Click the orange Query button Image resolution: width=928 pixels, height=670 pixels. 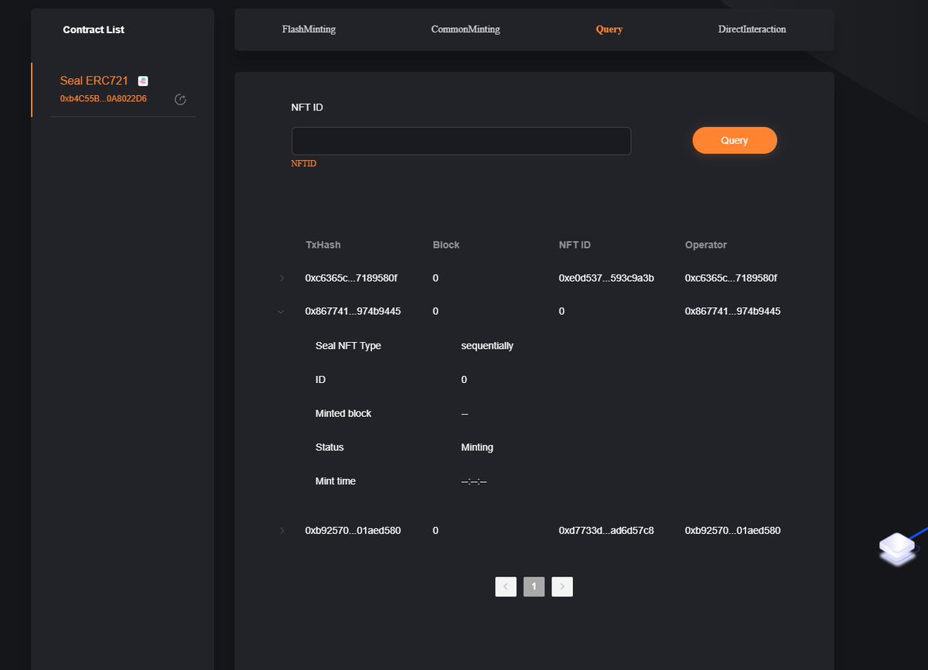pos(735,140)
